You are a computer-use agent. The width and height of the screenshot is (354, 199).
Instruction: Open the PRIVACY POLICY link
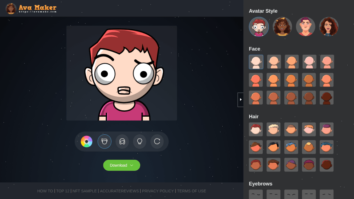tap(158, 191)
